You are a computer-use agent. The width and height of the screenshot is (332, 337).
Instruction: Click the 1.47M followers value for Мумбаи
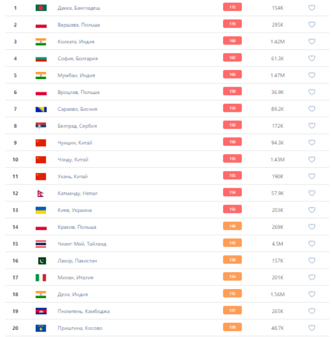coord(278,76)
